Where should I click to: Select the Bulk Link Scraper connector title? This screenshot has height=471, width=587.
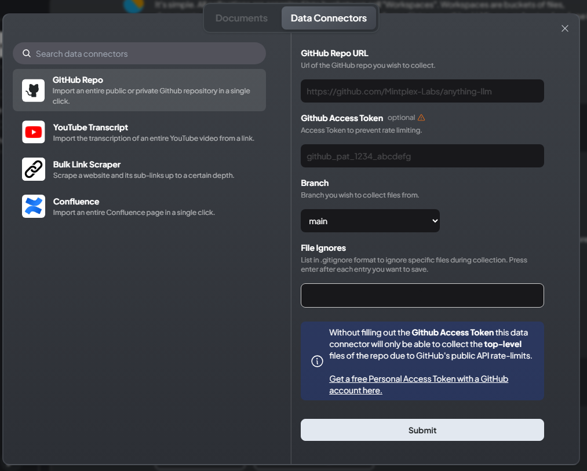[87, 165]
